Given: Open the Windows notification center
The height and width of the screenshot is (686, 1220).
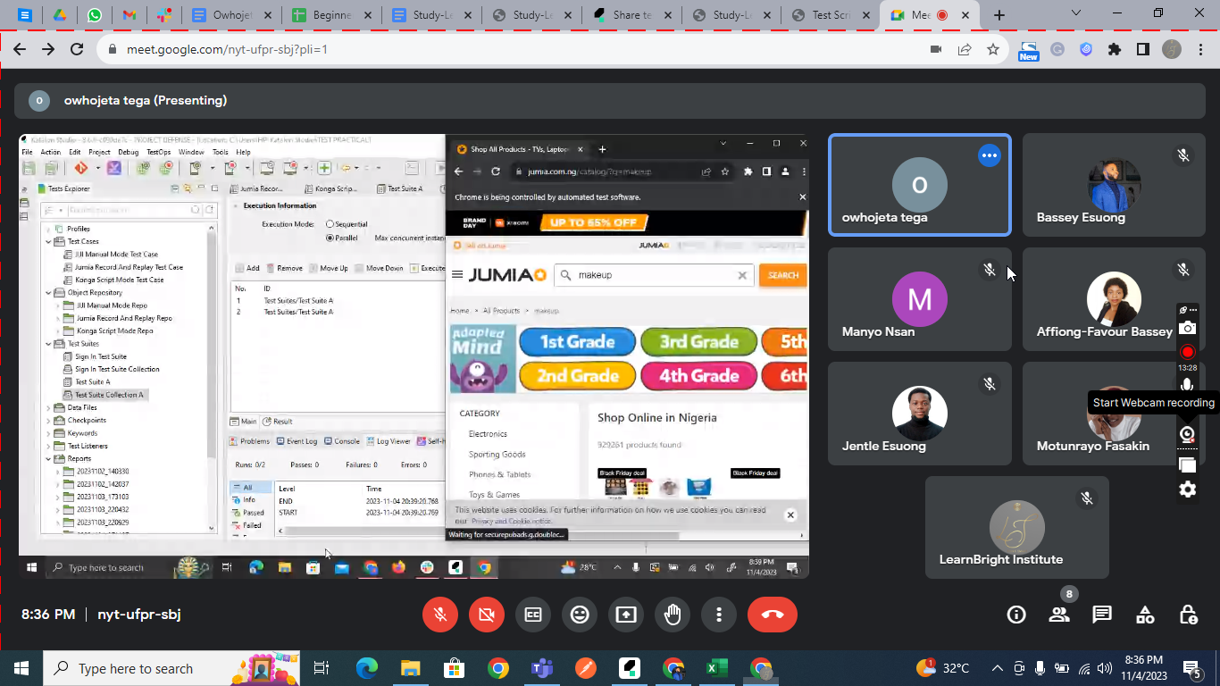Looking at the screenshot, I should [x=1192, y=668].
